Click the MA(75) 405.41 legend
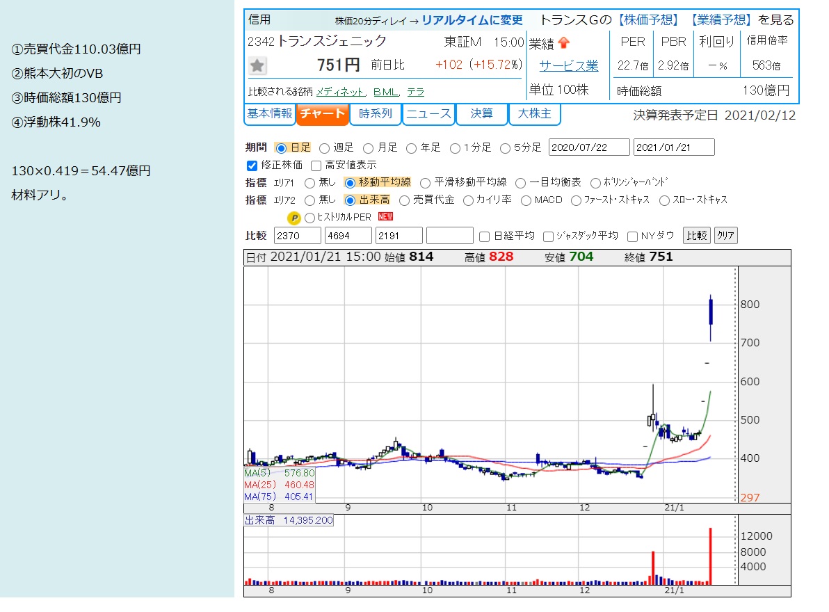The height and width of the screenshot is (612, 829). pos(279,497)
